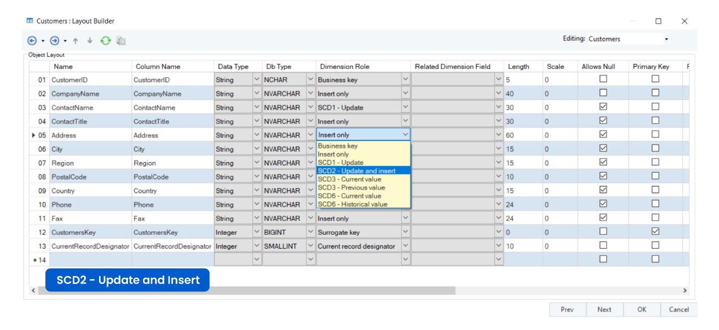Click the blue back arrow icon
The height and width of the screenshot is (330, 719).
click(32, 41)
